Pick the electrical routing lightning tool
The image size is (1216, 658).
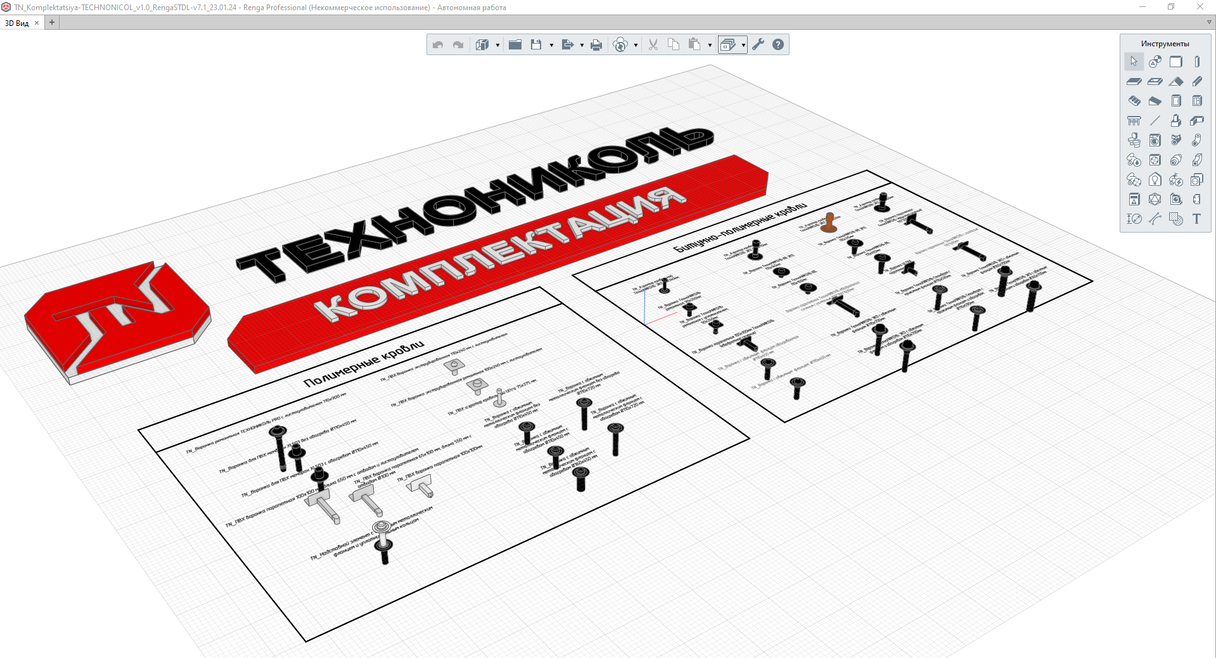pyautogui.click(x=1176, y=179)
